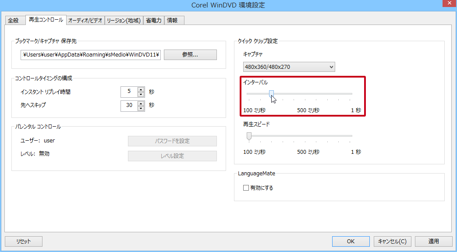Click the インスタント リプレイ時間 value field

(x=129, y=92)
